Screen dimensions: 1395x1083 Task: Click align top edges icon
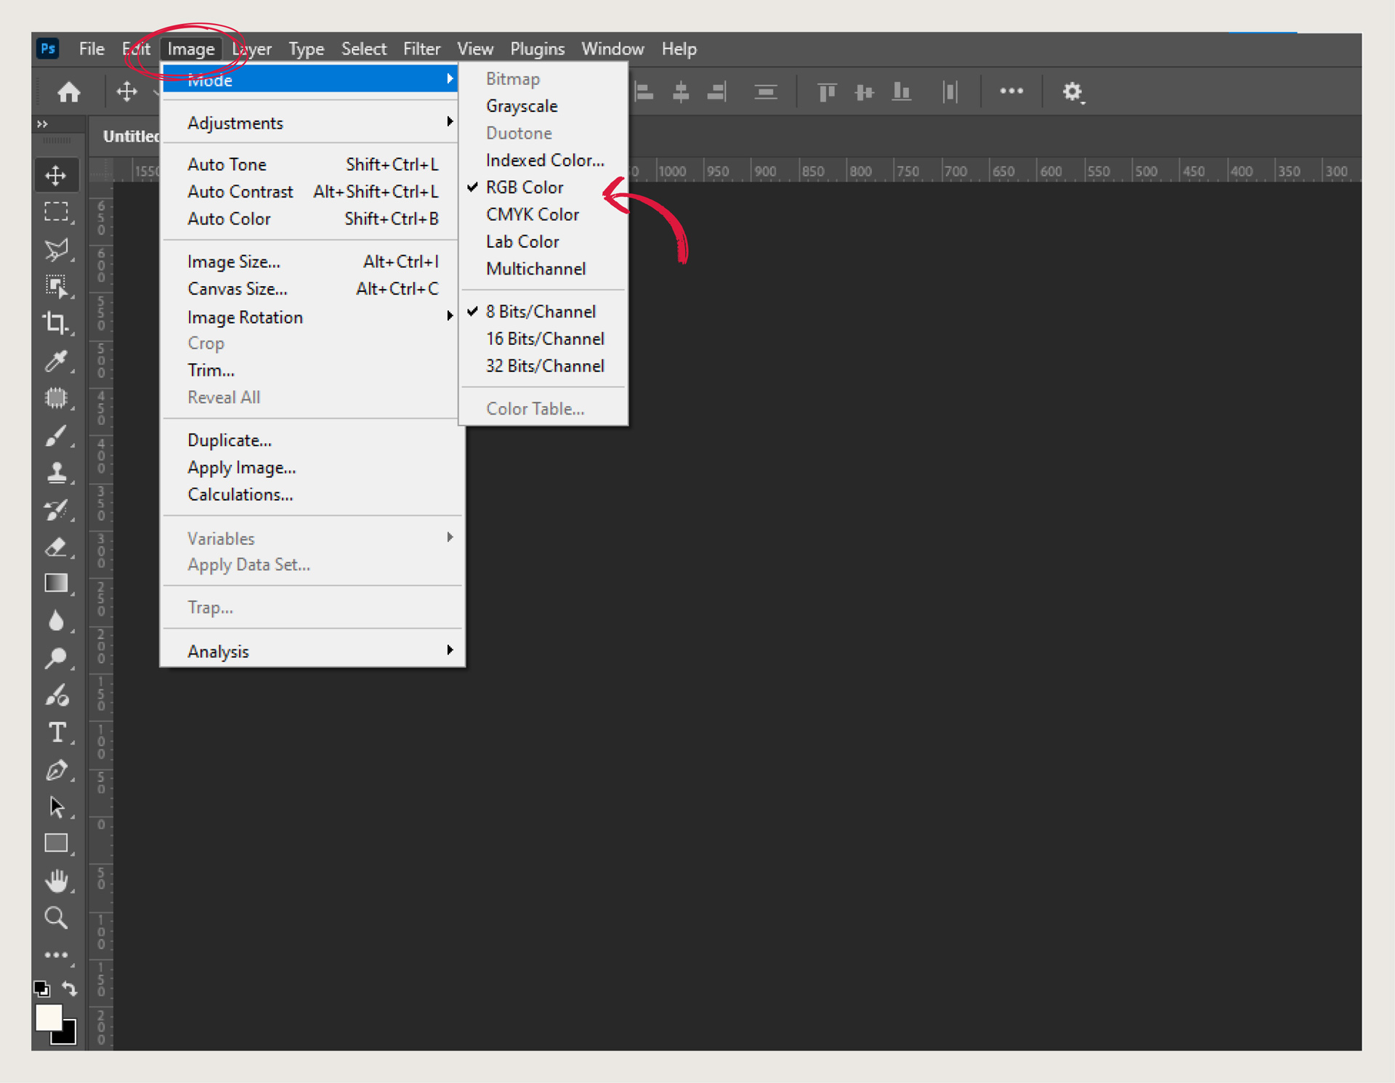point(827,92)
